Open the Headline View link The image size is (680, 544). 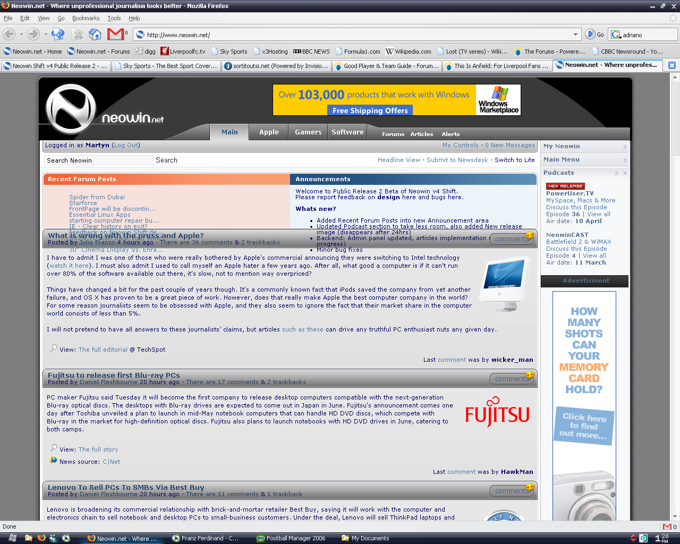click(x=399, y=160)
